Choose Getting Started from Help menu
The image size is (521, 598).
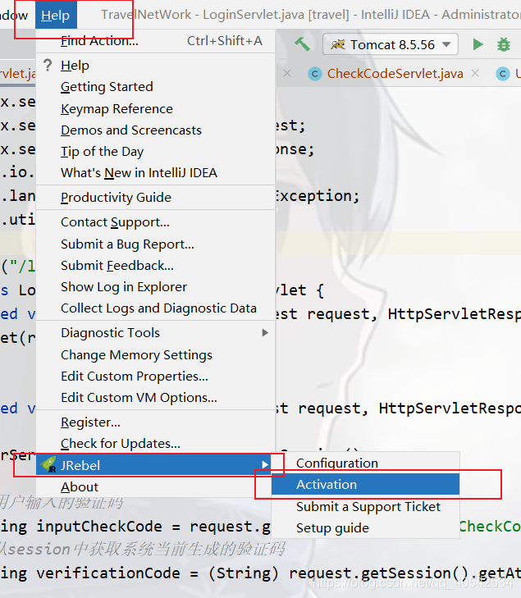pos(156,87)
